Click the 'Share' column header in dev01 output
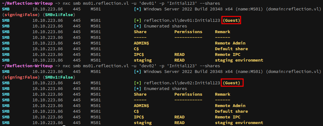Viewport: 323px width, 126px height. tap(140, 32)
